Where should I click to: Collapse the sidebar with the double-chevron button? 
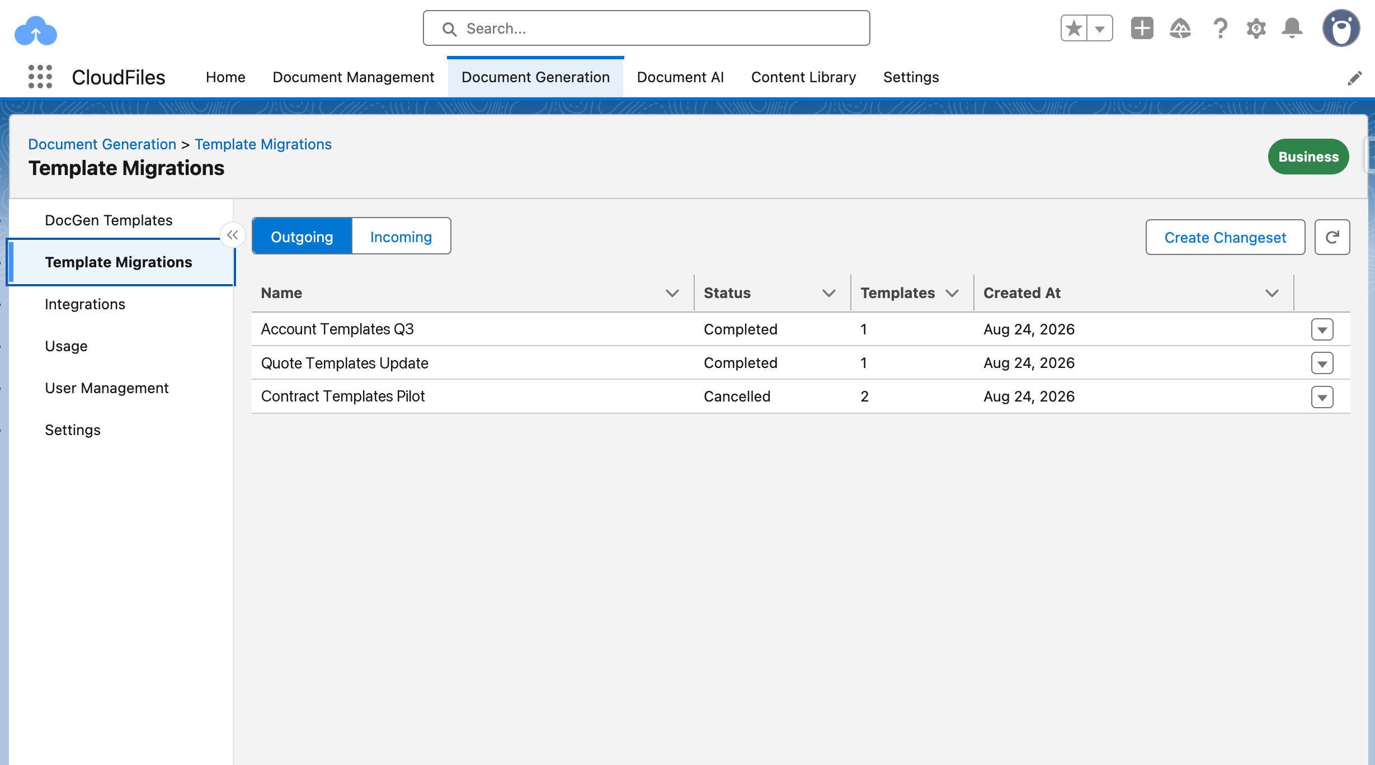coord(233,235)
